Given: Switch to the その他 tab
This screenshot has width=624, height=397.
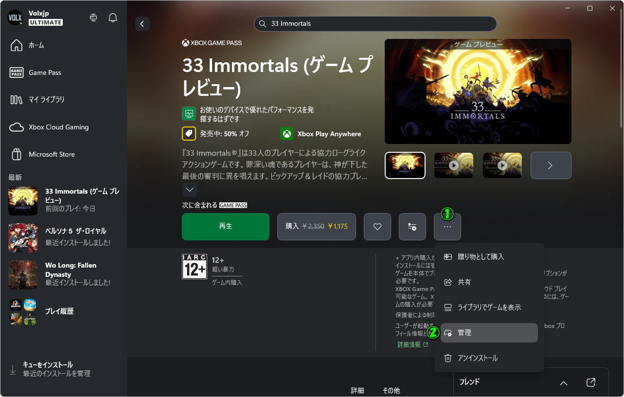Looking at the screenshot, I should 391,391.
